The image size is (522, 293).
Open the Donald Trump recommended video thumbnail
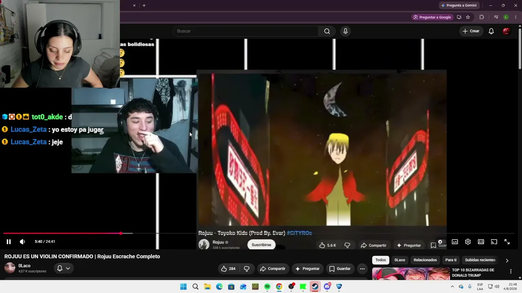pos(411,273)
